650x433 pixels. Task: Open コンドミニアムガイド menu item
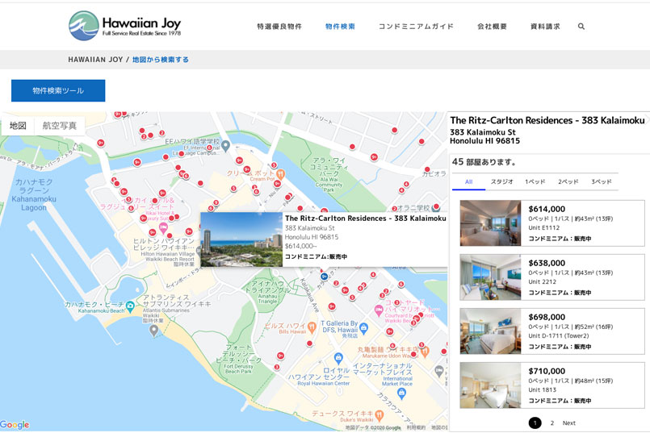click(416, 27)
